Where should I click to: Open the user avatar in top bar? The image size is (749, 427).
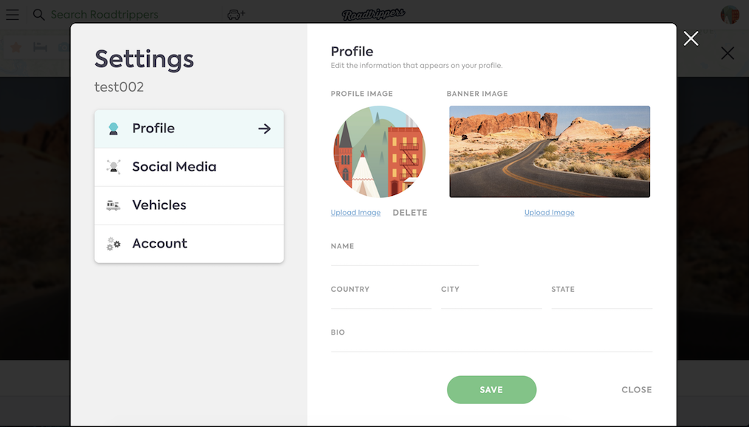729,14
